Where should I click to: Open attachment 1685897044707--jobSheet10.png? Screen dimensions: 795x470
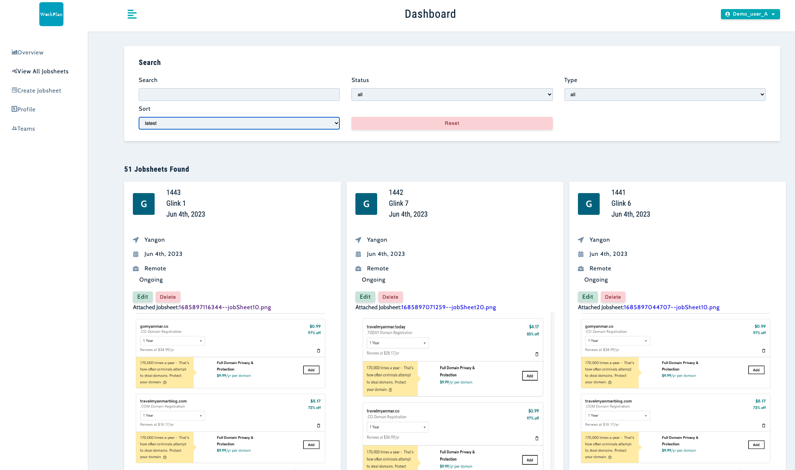tap(672, 307)
